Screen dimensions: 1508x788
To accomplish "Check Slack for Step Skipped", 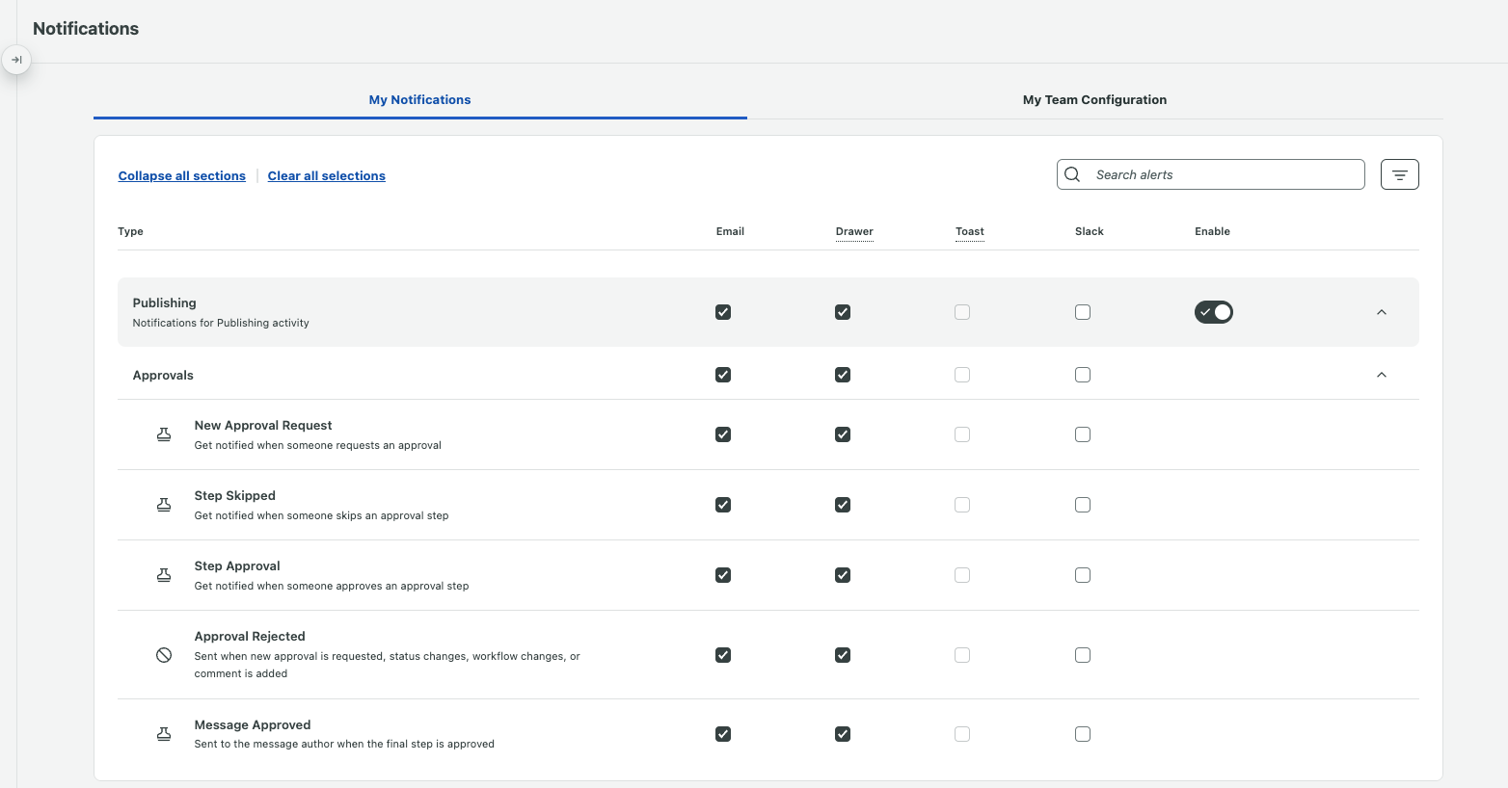I will click(1083, 505).
